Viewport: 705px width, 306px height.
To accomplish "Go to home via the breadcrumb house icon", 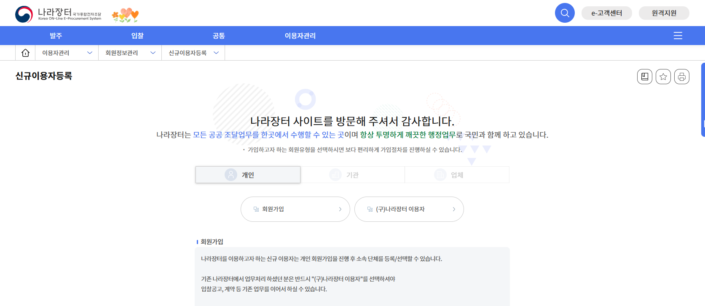I will pos(25,53).
